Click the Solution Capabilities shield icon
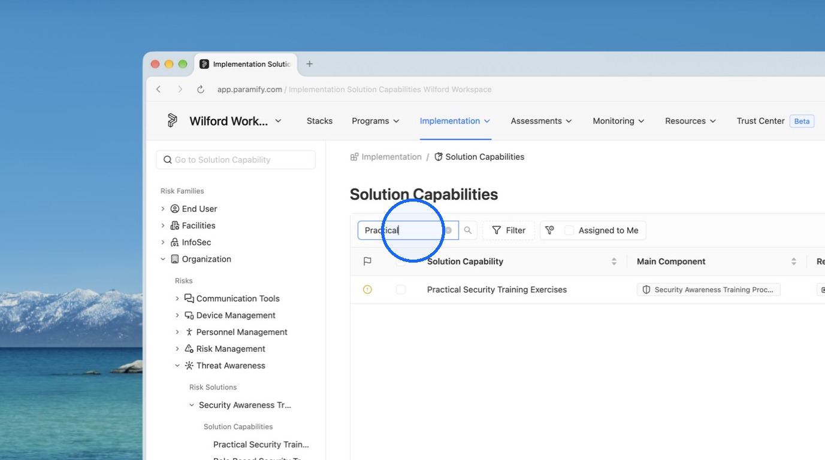 pyautogui.click(x=439, y=157)
